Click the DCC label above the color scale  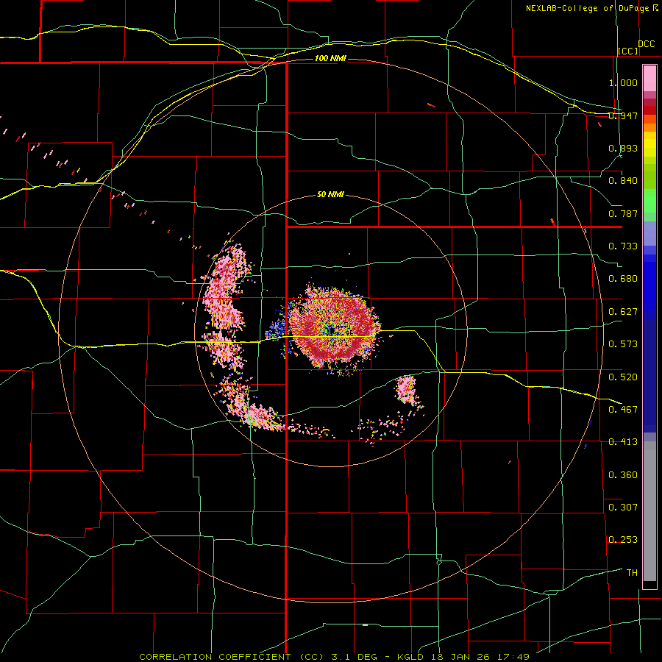click(x=646, y=44)
